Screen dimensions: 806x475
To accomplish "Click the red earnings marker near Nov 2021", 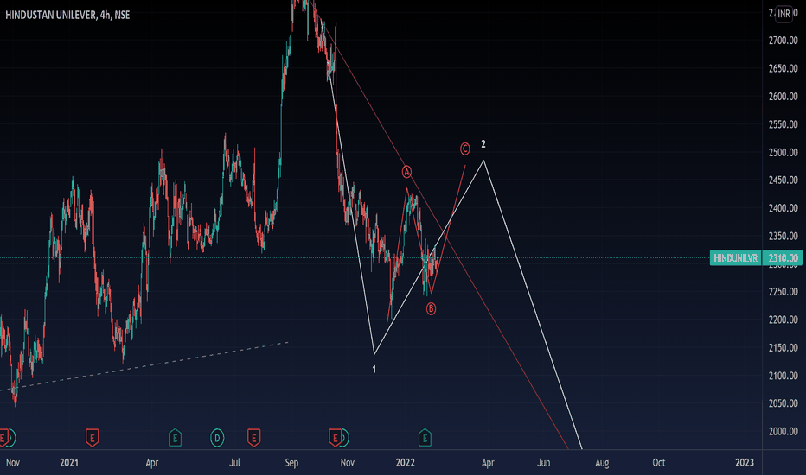I will coord(335,438).
